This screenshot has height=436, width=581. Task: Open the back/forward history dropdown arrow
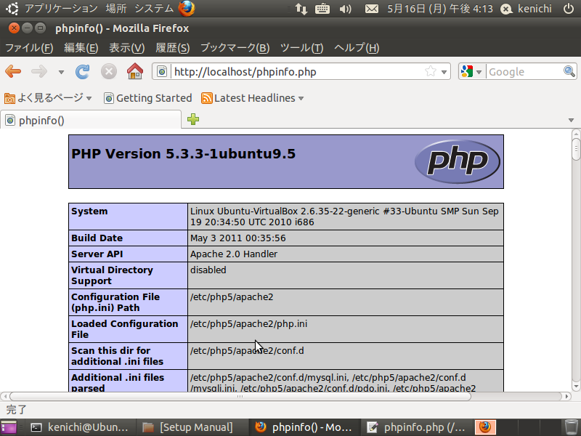click(x=61, y=72)
